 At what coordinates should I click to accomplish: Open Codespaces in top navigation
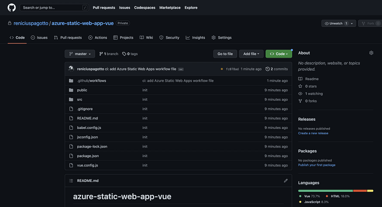coord(145,7)
